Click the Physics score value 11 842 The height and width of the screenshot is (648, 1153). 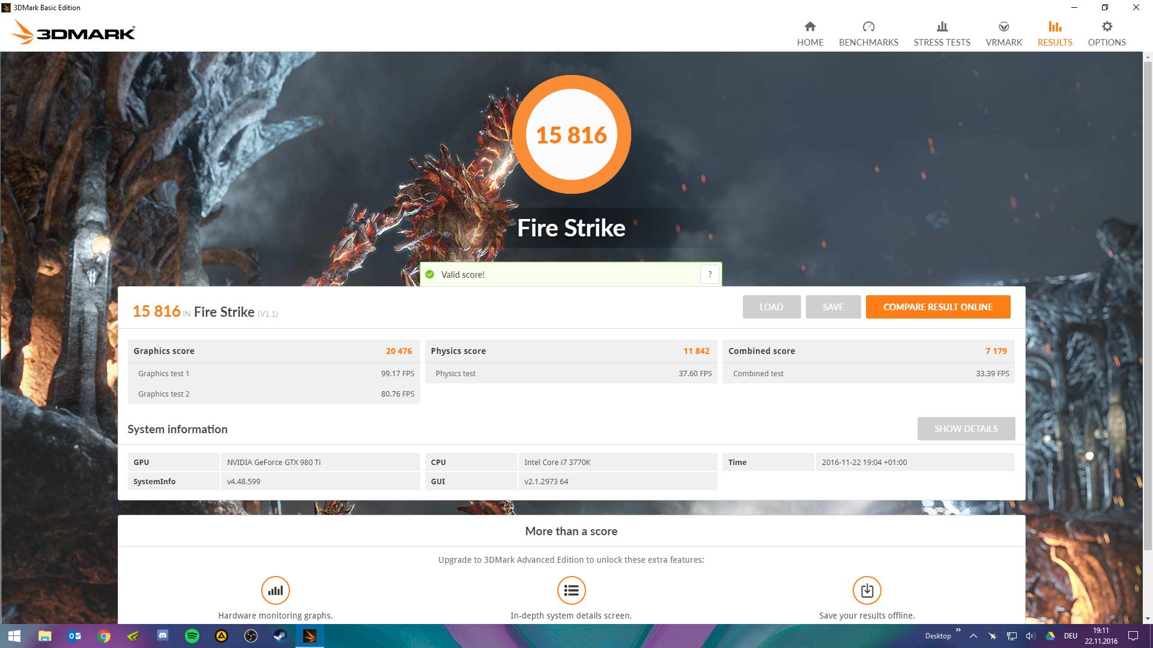pos(696,351)
